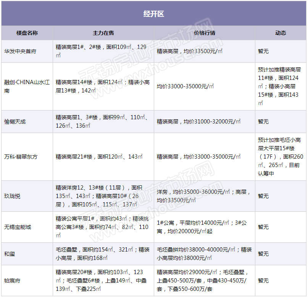The image size is (308, 297).
Task: Click the 楼盘名称 column header
Action: point(27,33)
